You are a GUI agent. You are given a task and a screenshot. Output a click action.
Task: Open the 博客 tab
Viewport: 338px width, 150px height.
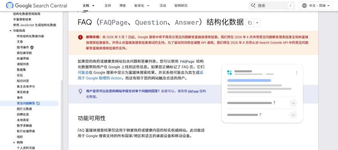point(123,6)
